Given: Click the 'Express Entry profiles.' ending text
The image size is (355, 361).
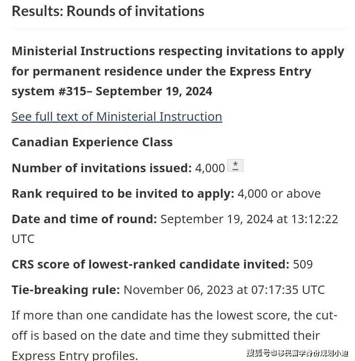Looking at the screenshot, I should pyautogui.click(x=75, y=355).
